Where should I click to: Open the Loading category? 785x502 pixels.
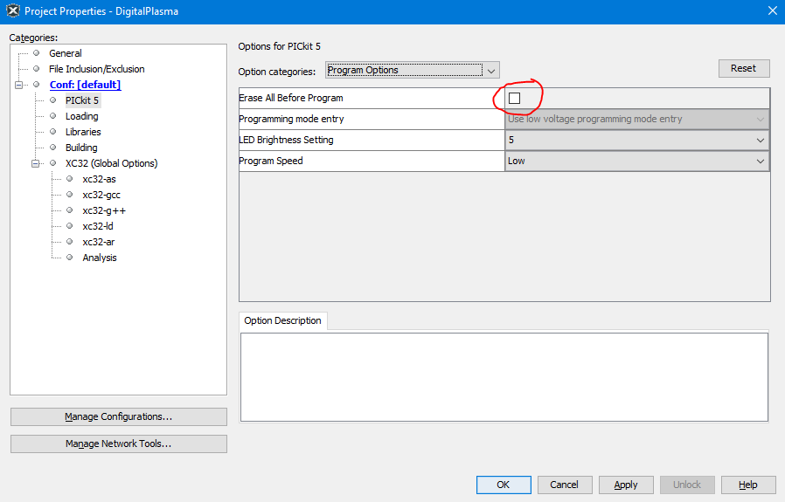81,116
